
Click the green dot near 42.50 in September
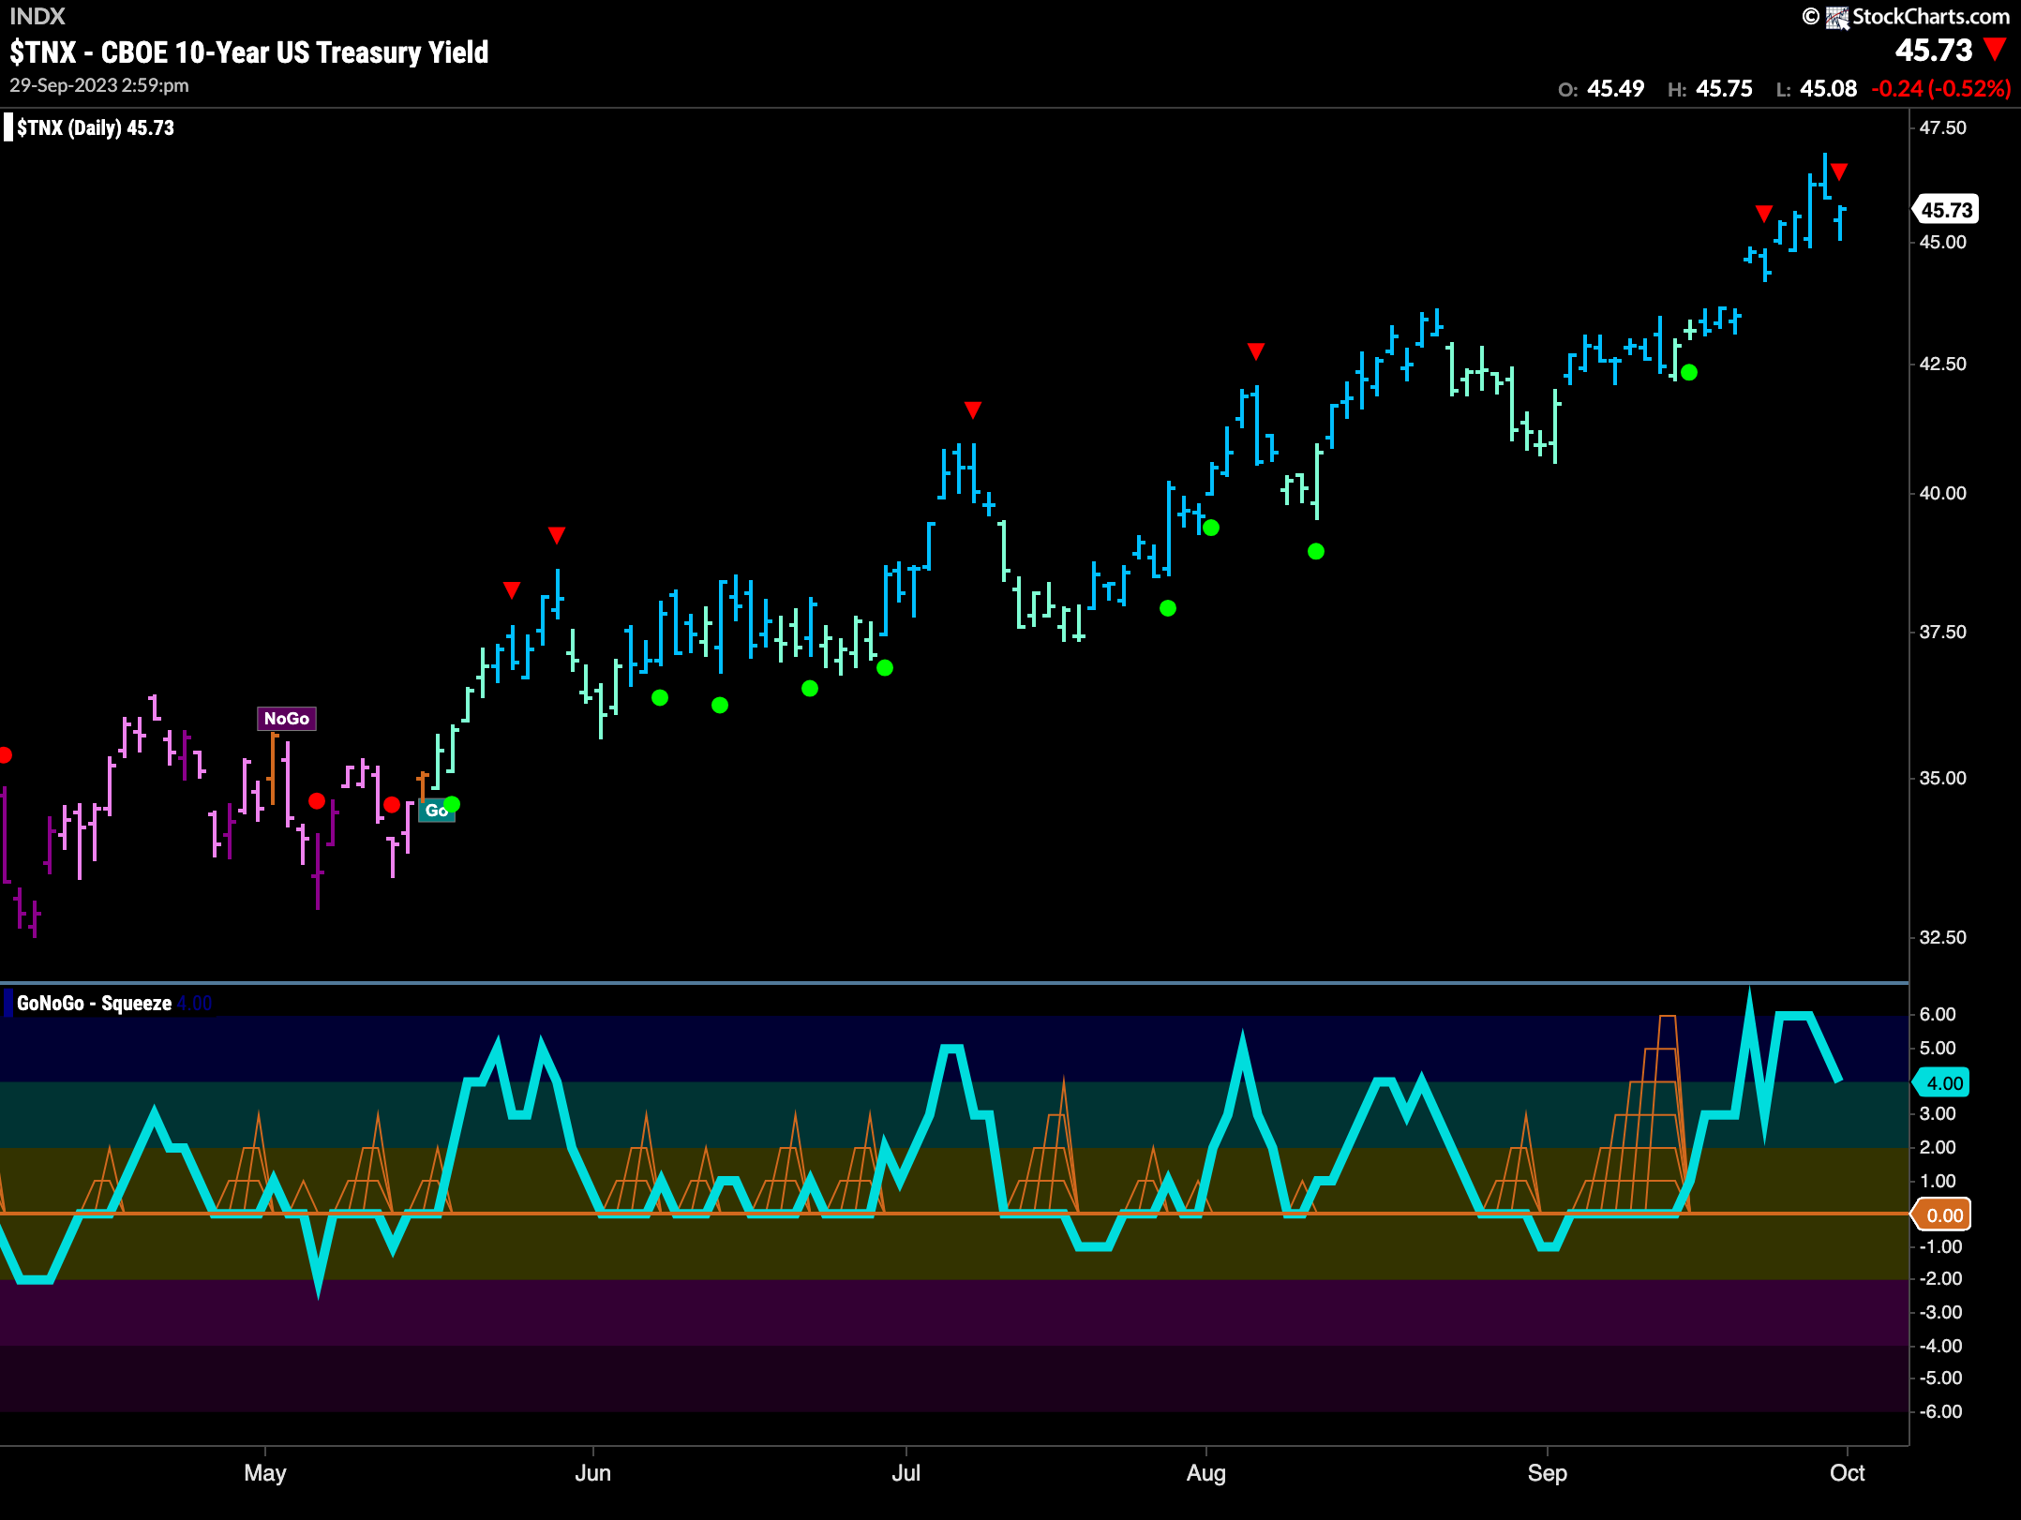(x=1689, y=372)
